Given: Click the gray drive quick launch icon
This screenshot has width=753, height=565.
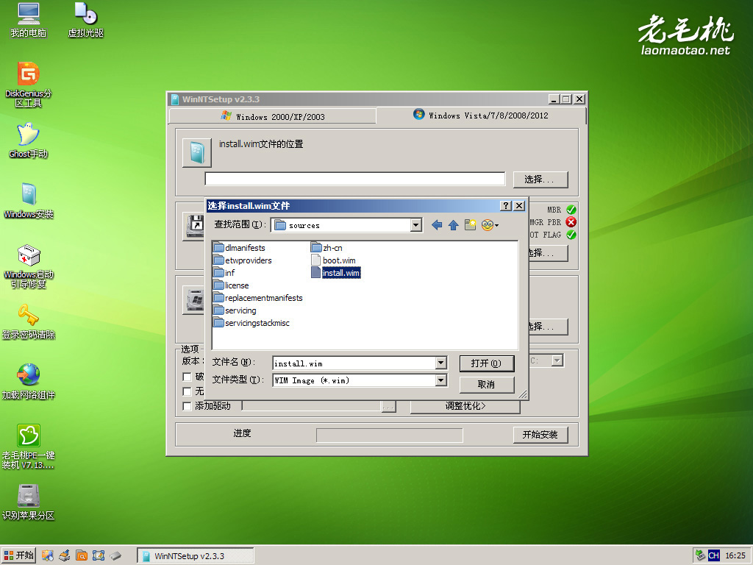Looking at the screenshot, I should click(115, 556).
